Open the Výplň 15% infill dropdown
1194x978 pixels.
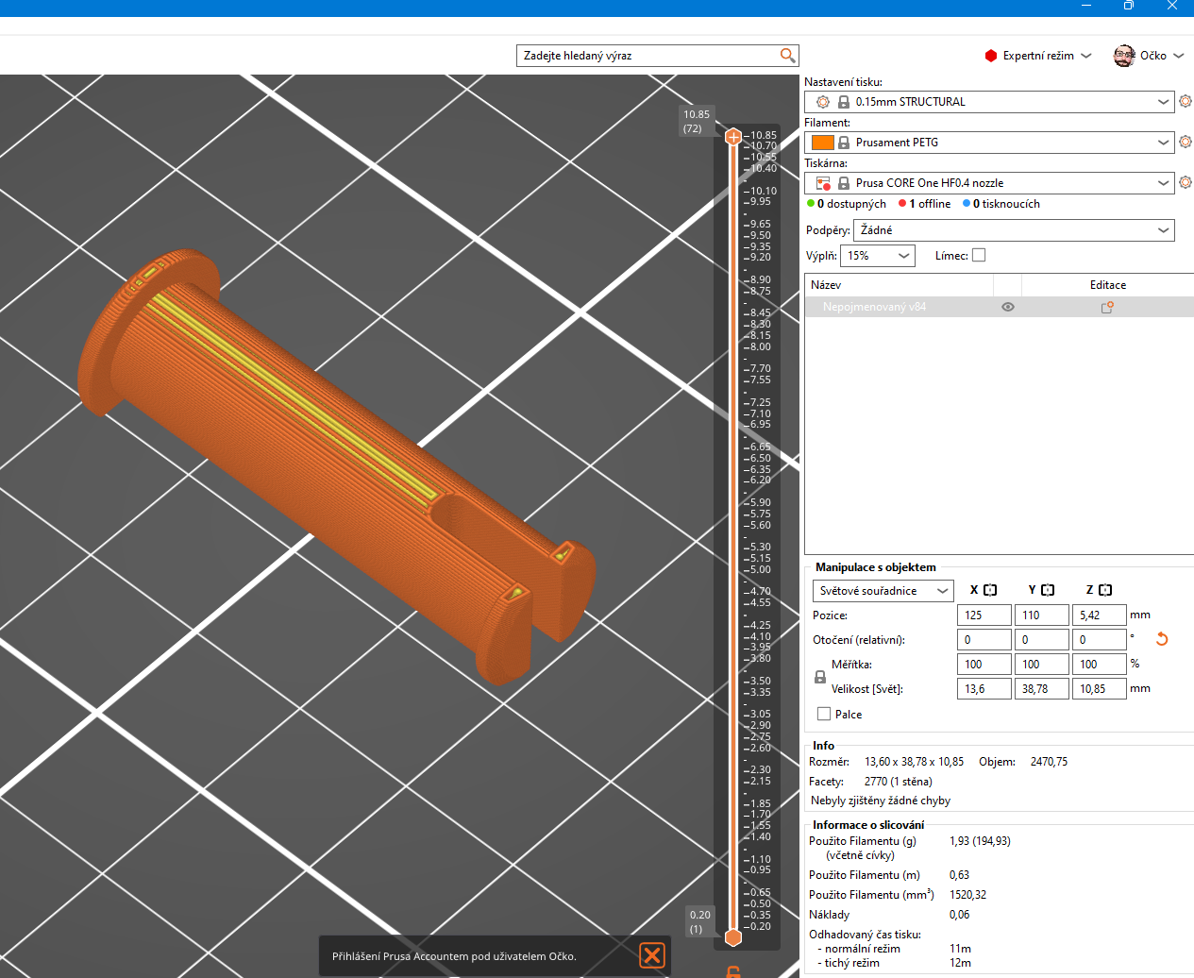(x=877, y=256)
